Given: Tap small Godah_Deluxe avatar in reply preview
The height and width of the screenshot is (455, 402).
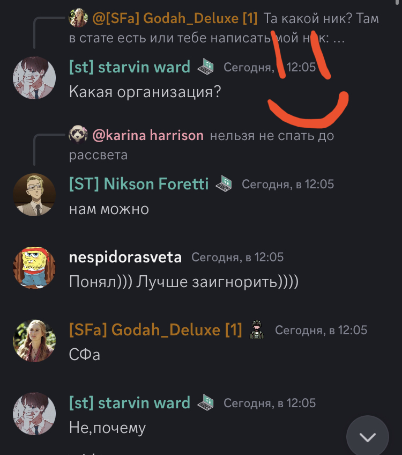Looking at the screenshot, I should 78,18.
